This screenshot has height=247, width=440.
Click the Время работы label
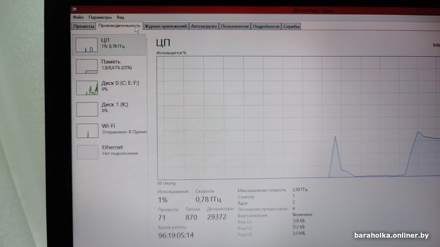172,227
